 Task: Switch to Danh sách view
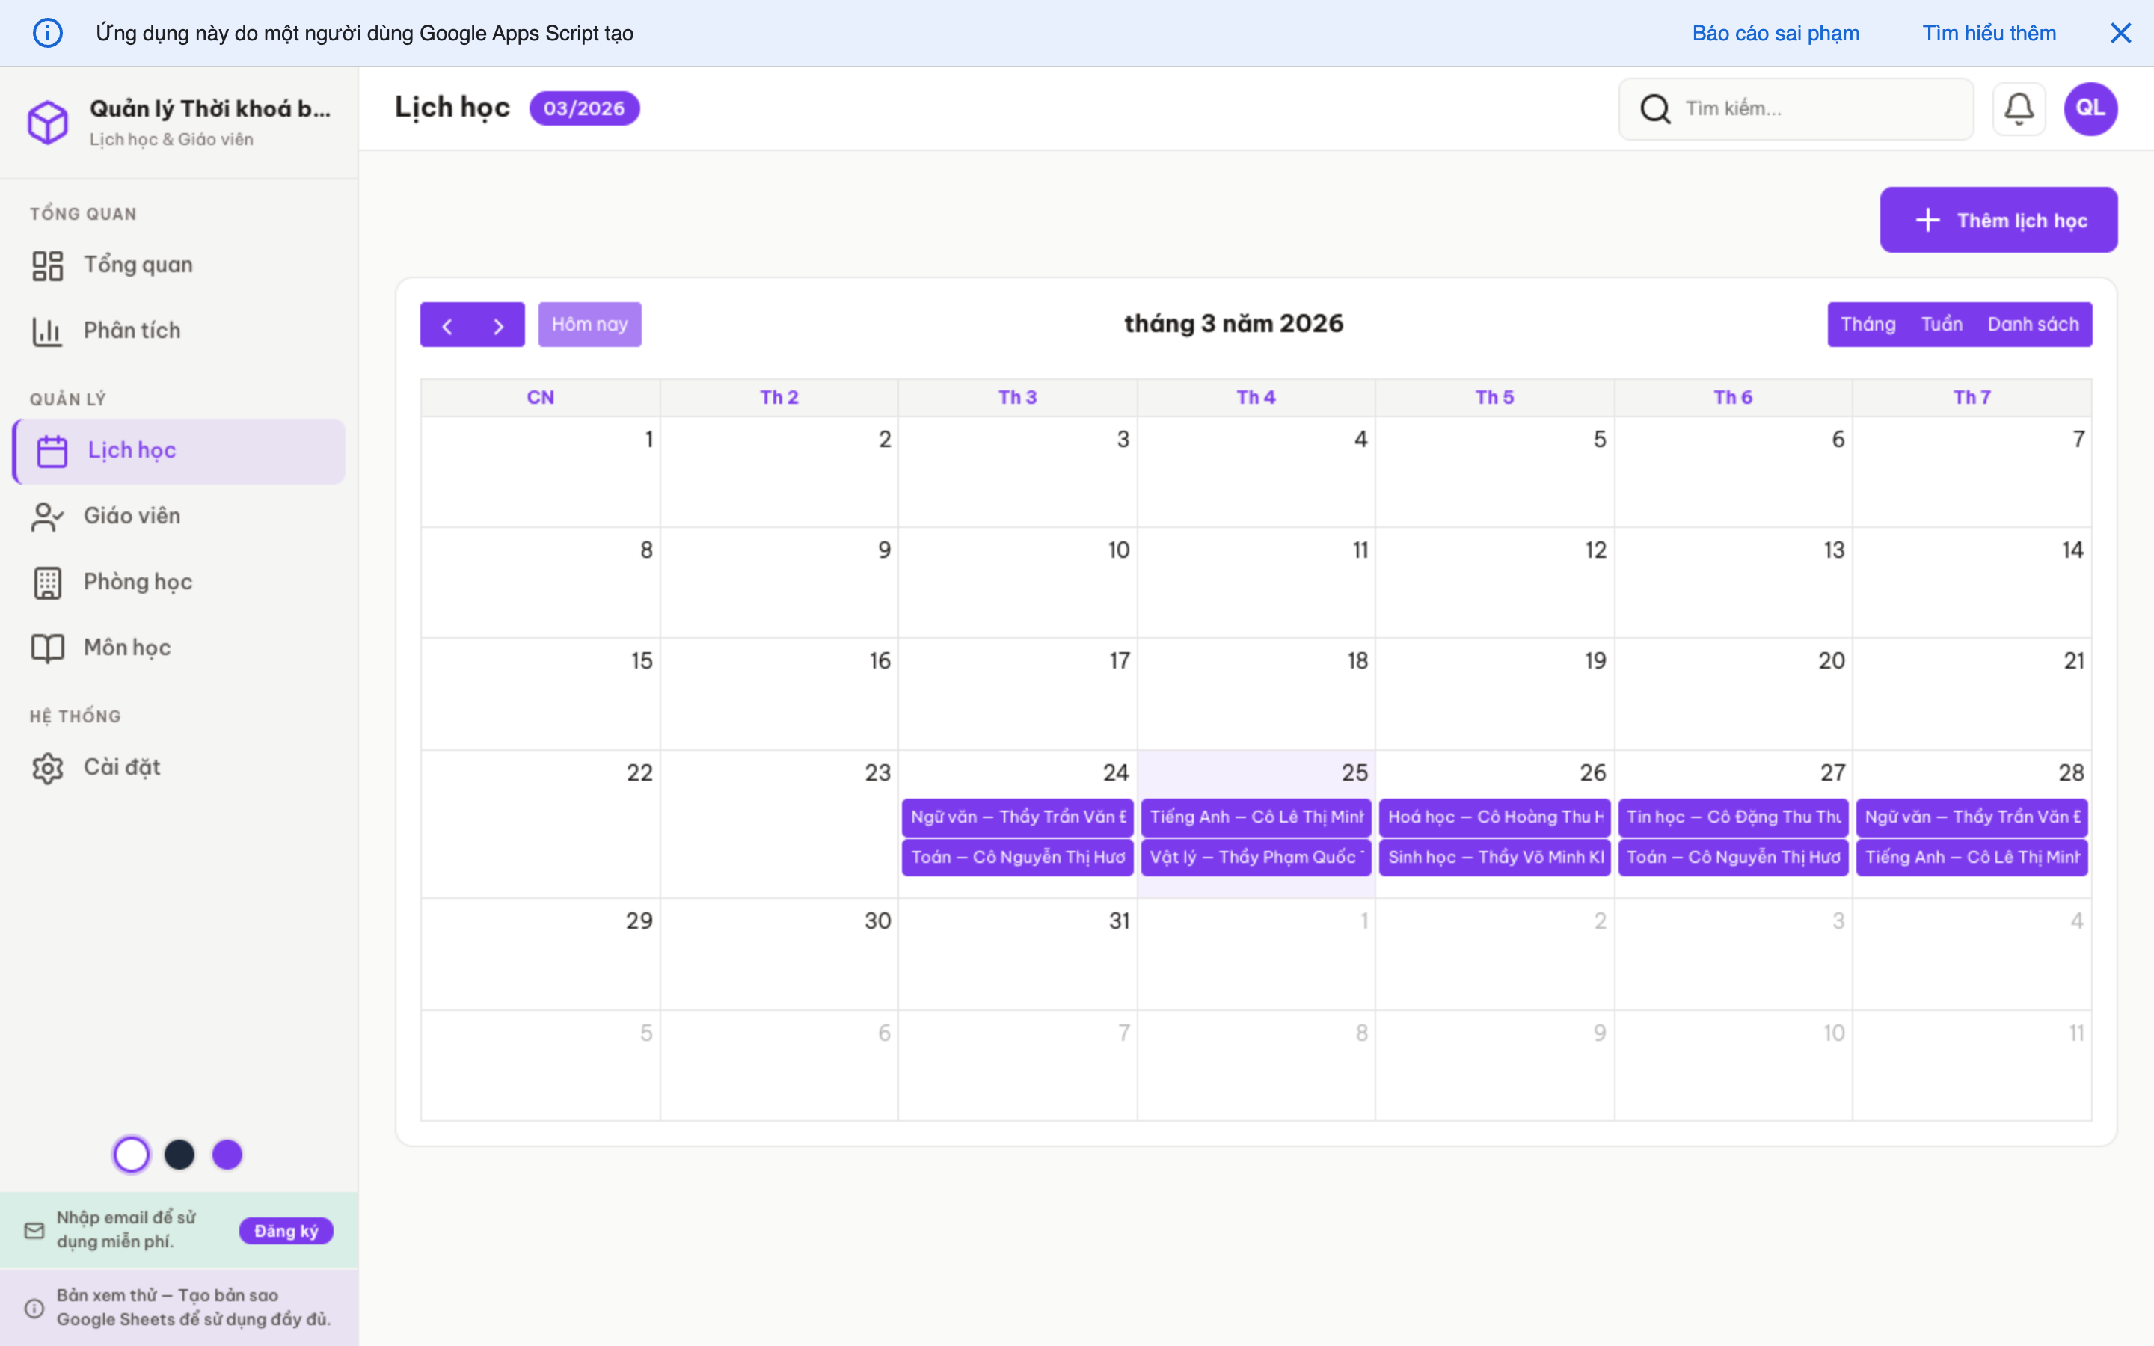click(x=2035, y=323)
